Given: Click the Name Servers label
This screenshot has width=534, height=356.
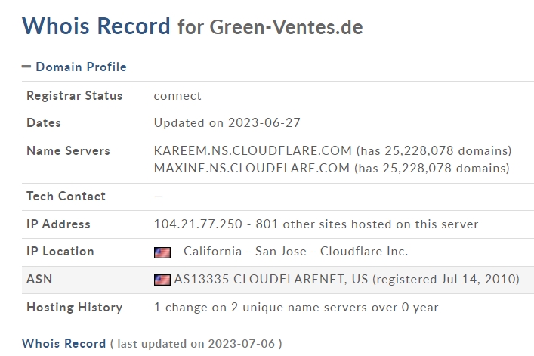Looking at the screenshot, I should [69, 151].
